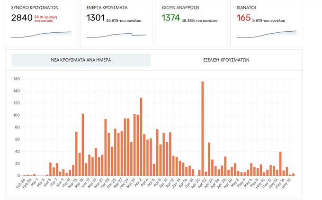Click the x-axis label Apr 12

[170, 183]
